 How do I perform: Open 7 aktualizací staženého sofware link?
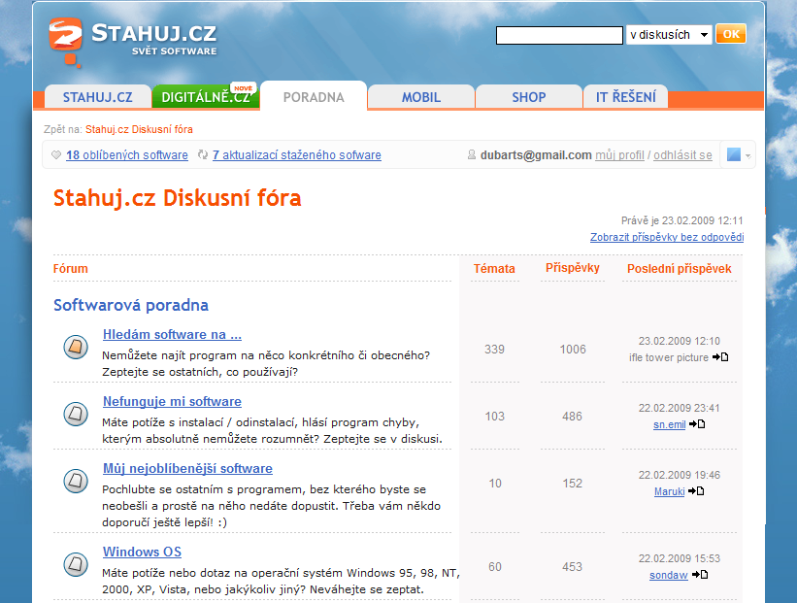pos(297,155)
